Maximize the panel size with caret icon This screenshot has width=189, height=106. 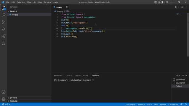(183, 75)
